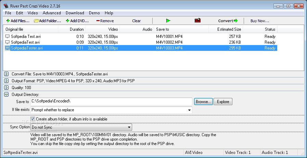The image size is (307, 158).
Task: Open the File menu
Action: click(8, 13)
